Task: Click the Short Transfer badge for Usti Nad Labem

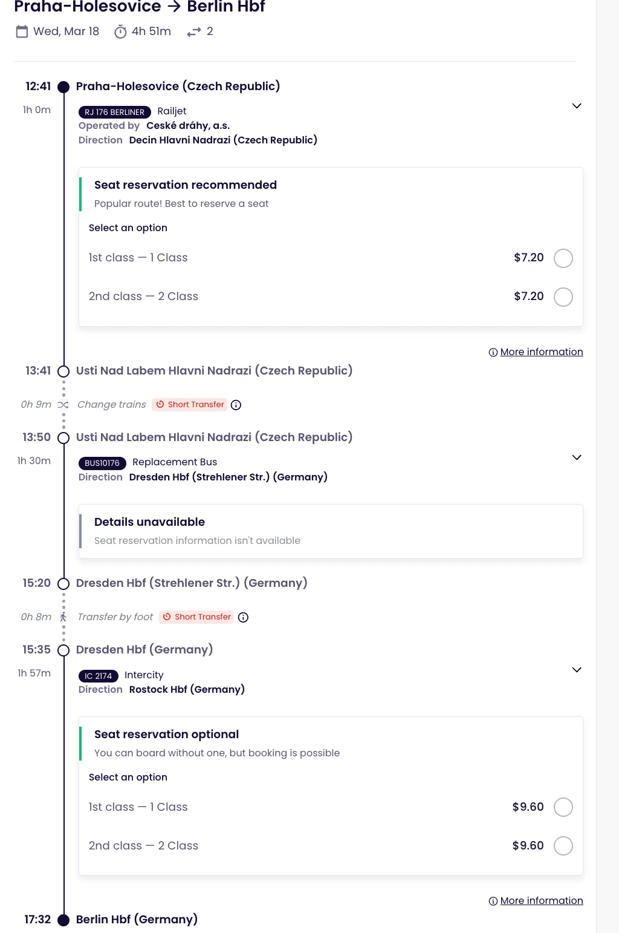Action: [x=190, y=405]
